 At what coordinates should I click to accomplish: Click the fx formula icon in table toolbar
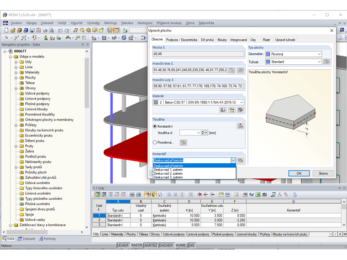click(x=280, y=195)
